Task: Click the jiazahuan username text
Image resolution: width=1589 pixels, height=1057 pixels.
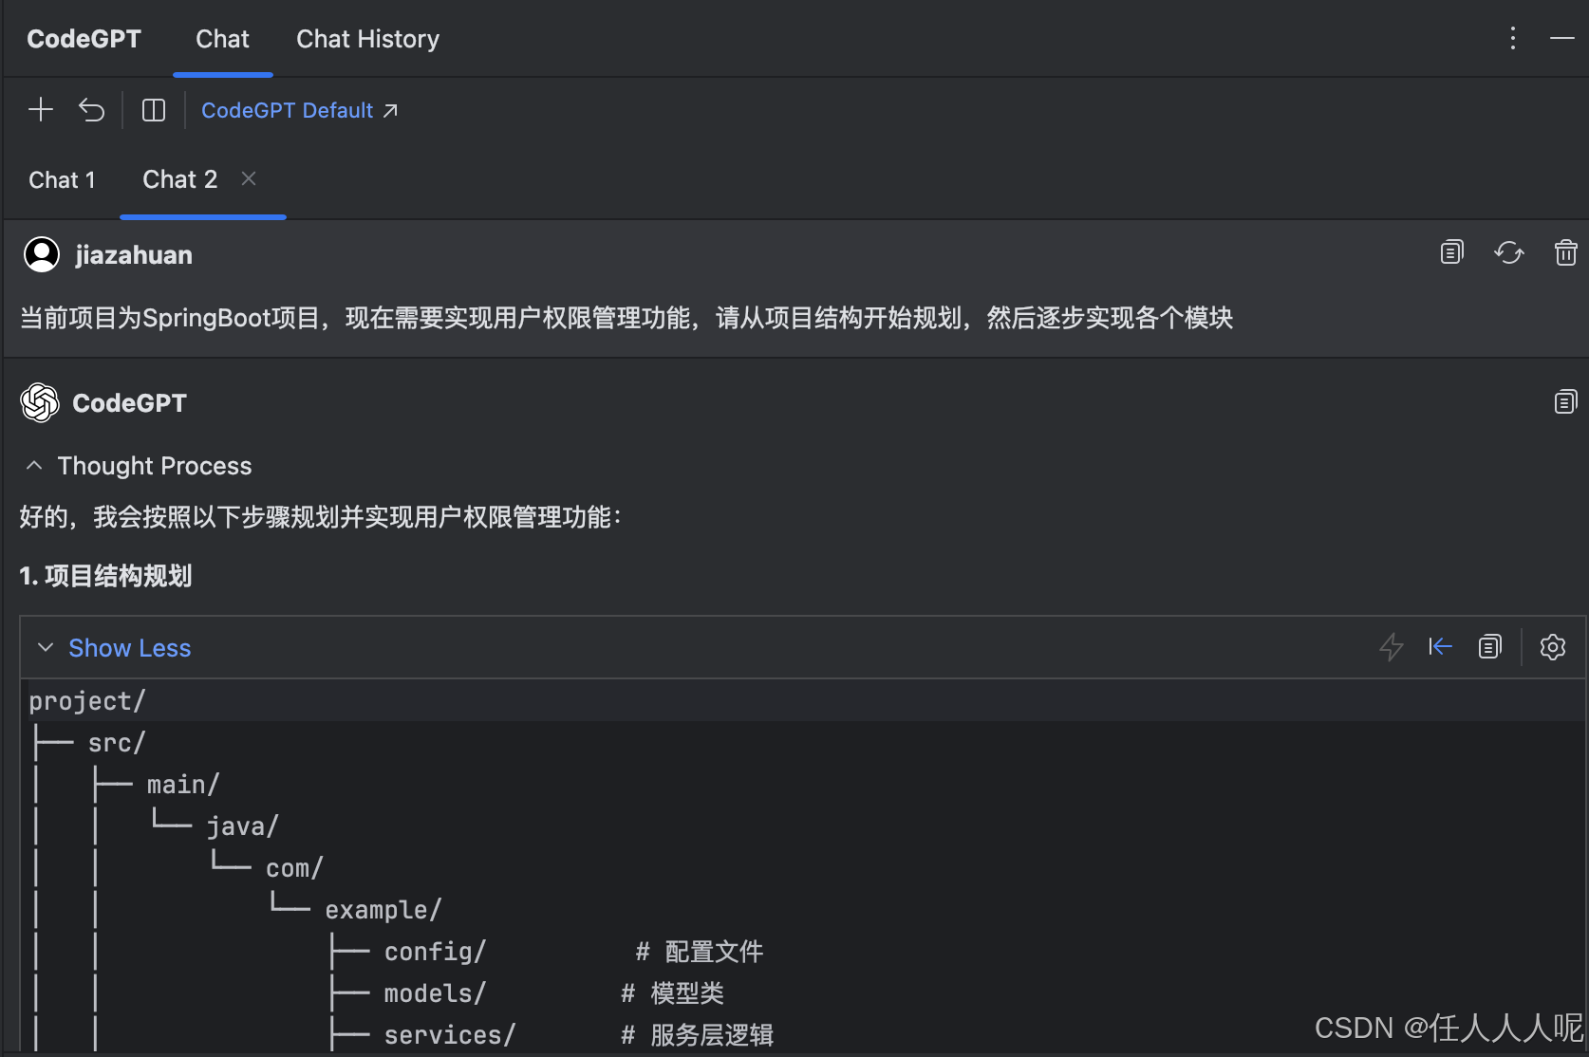Action: [x=134, y=255]
